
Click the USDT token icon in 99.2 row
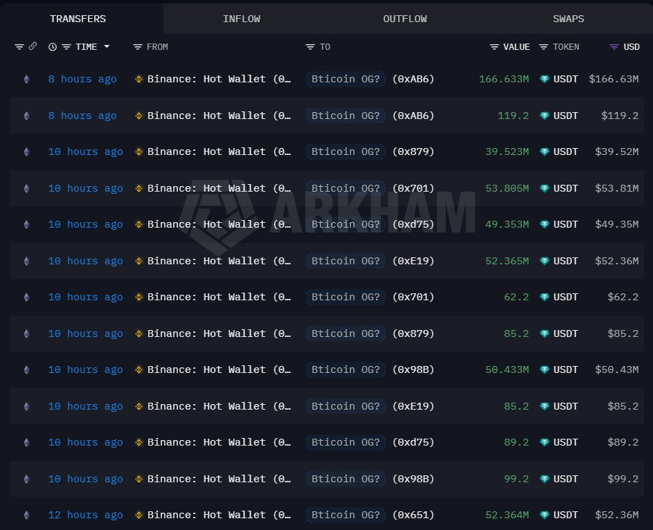(x=544, y=479)
